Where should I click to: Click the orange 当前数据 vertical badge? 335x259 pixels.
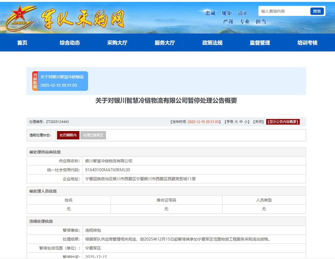[35, 81]
